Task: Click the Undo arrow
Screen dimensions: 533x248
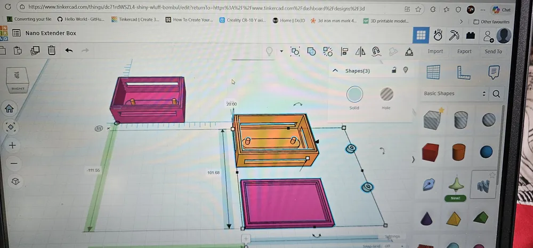Action: 69,50
